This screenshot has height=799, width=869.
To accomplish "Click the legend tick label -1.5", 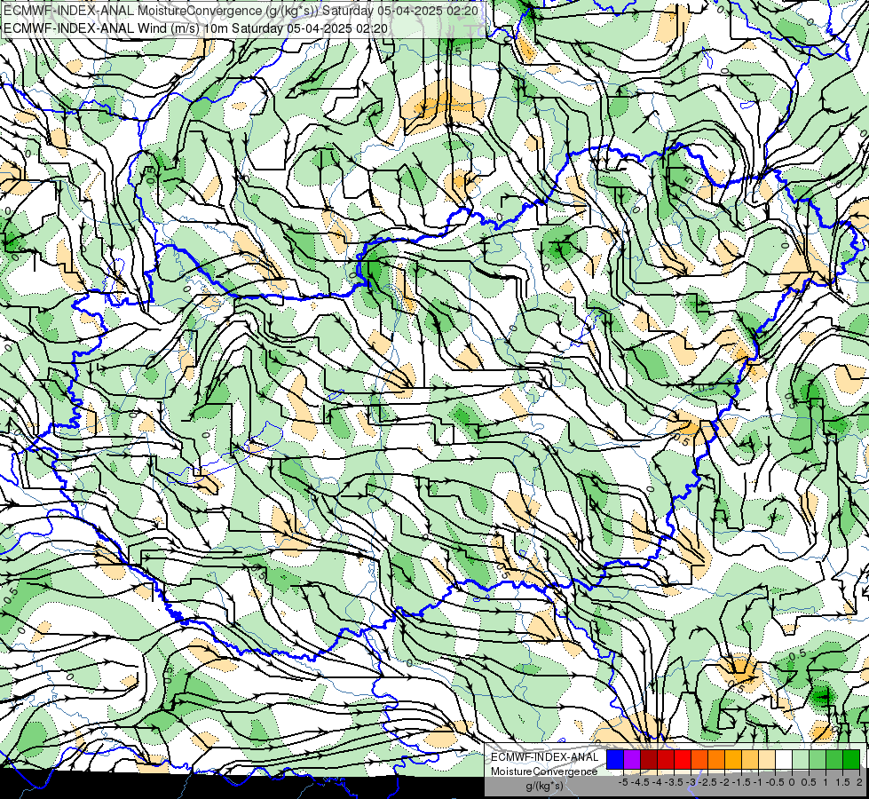I will 741,782.
